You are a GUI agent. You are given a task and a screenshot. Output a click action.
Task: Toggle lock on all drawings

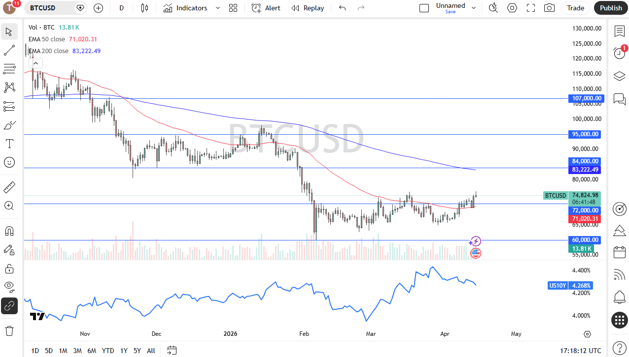[x=9, y=268]
